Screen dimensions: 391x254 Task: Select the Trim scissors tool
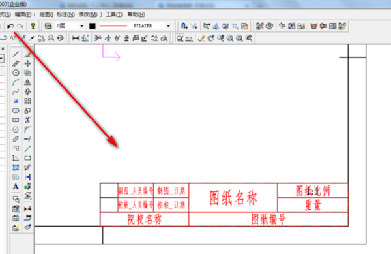click(27, 120)
